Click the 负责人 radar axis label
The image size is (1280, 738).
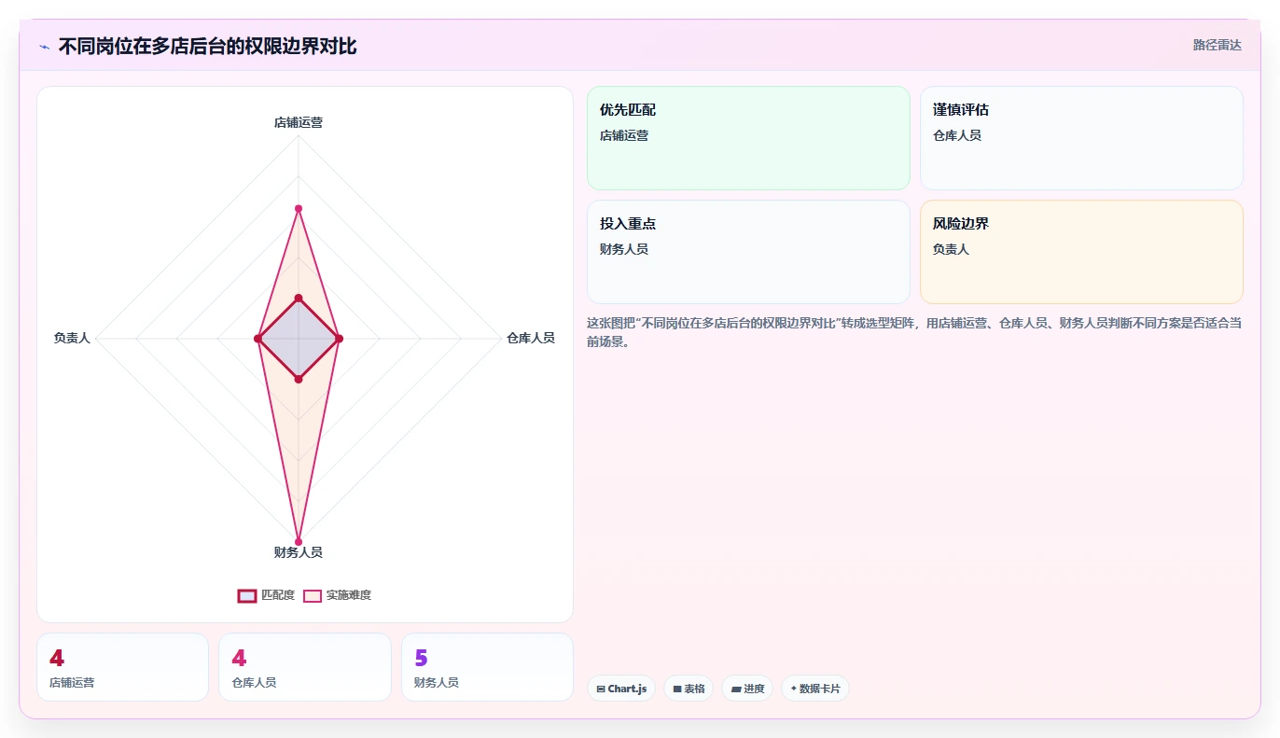coord(72,338)
